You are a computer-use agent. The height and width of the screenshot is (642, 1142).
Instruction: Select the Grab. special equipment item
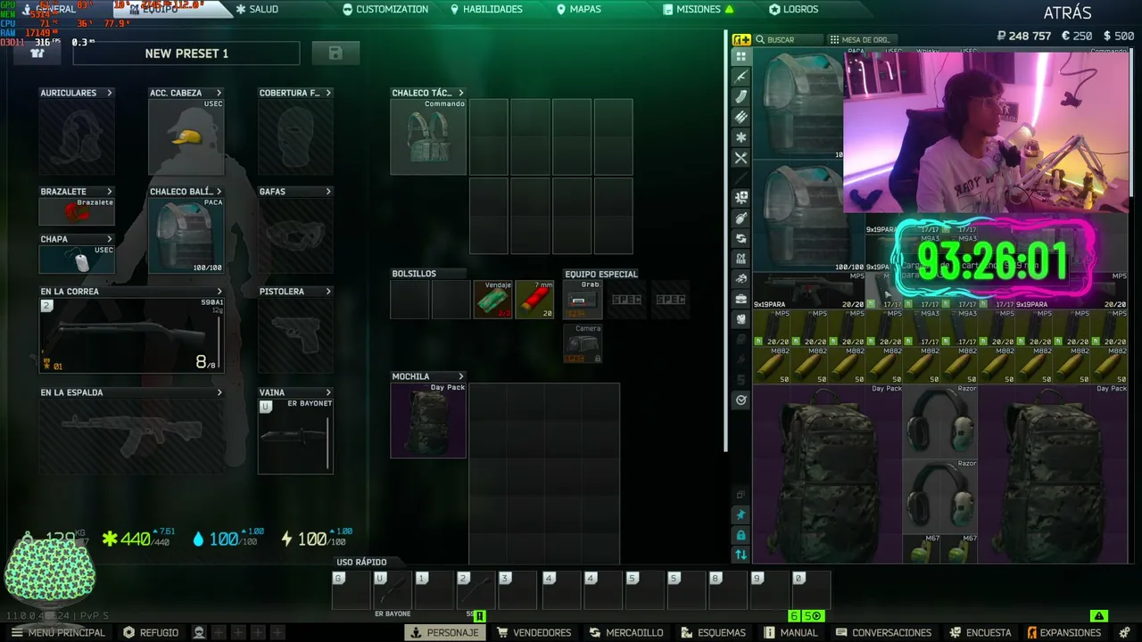point(583,300)
